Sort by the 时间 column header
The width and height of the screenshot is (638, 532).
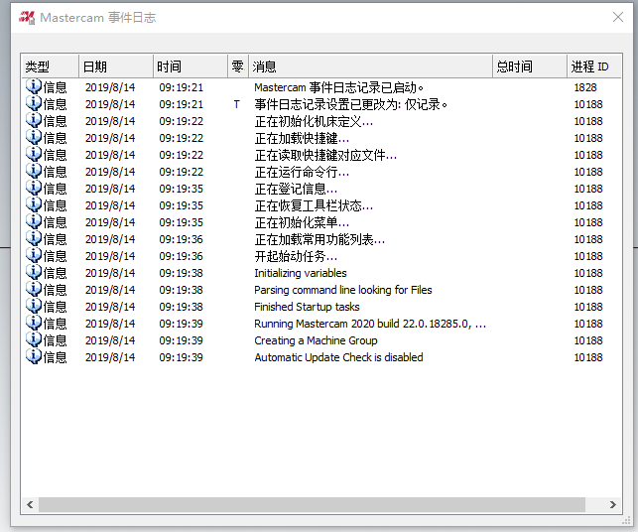pyautogui.click(x=191, y=66)
